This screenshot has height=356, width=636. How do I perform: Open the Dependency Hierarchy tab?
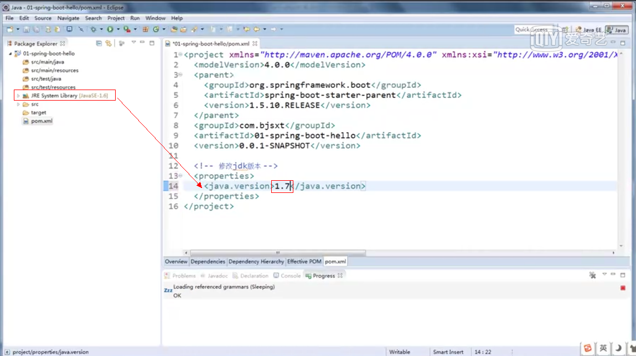coord(256,261)
